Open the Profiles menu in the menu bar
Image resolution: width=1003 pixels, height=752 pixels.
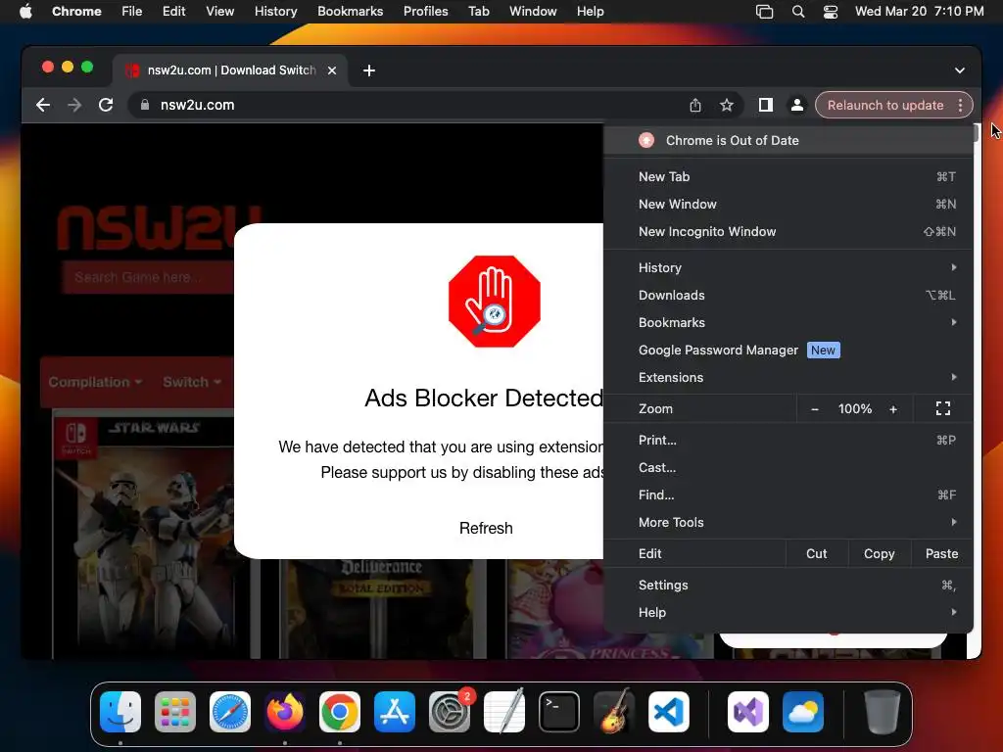click(425, 12)
